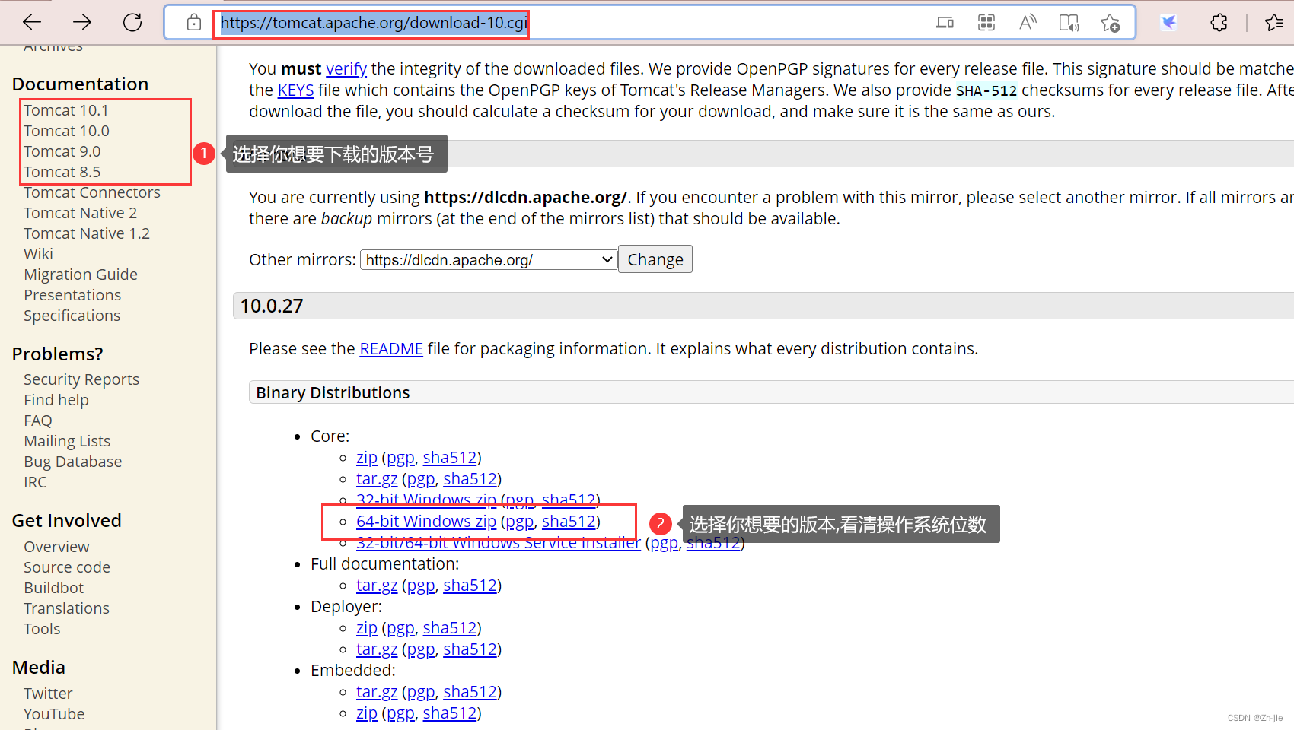This screenshot has height=730, width=1294.
Task: Click the address bar URL field
Action: point(372,22)
